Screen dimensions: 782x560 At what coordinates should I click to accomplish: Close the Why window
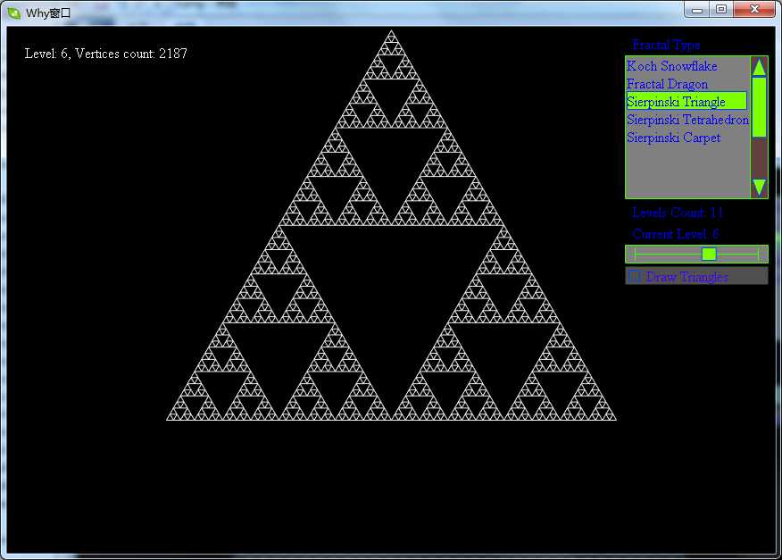(x=754, y=10)
